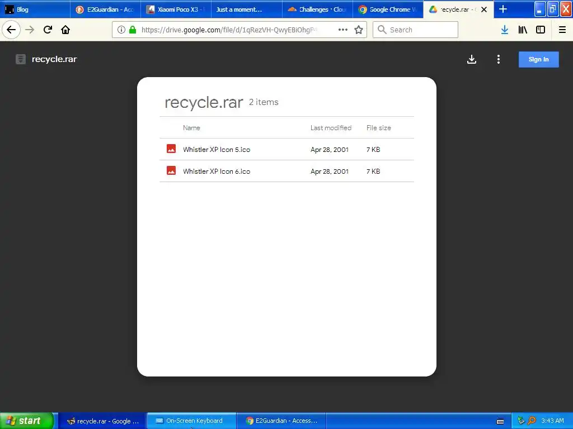The height and width of the screenshot is (429, 573).
Task: Switch to the Xiaomi Poco X3 tab
Action: [176, 9]
